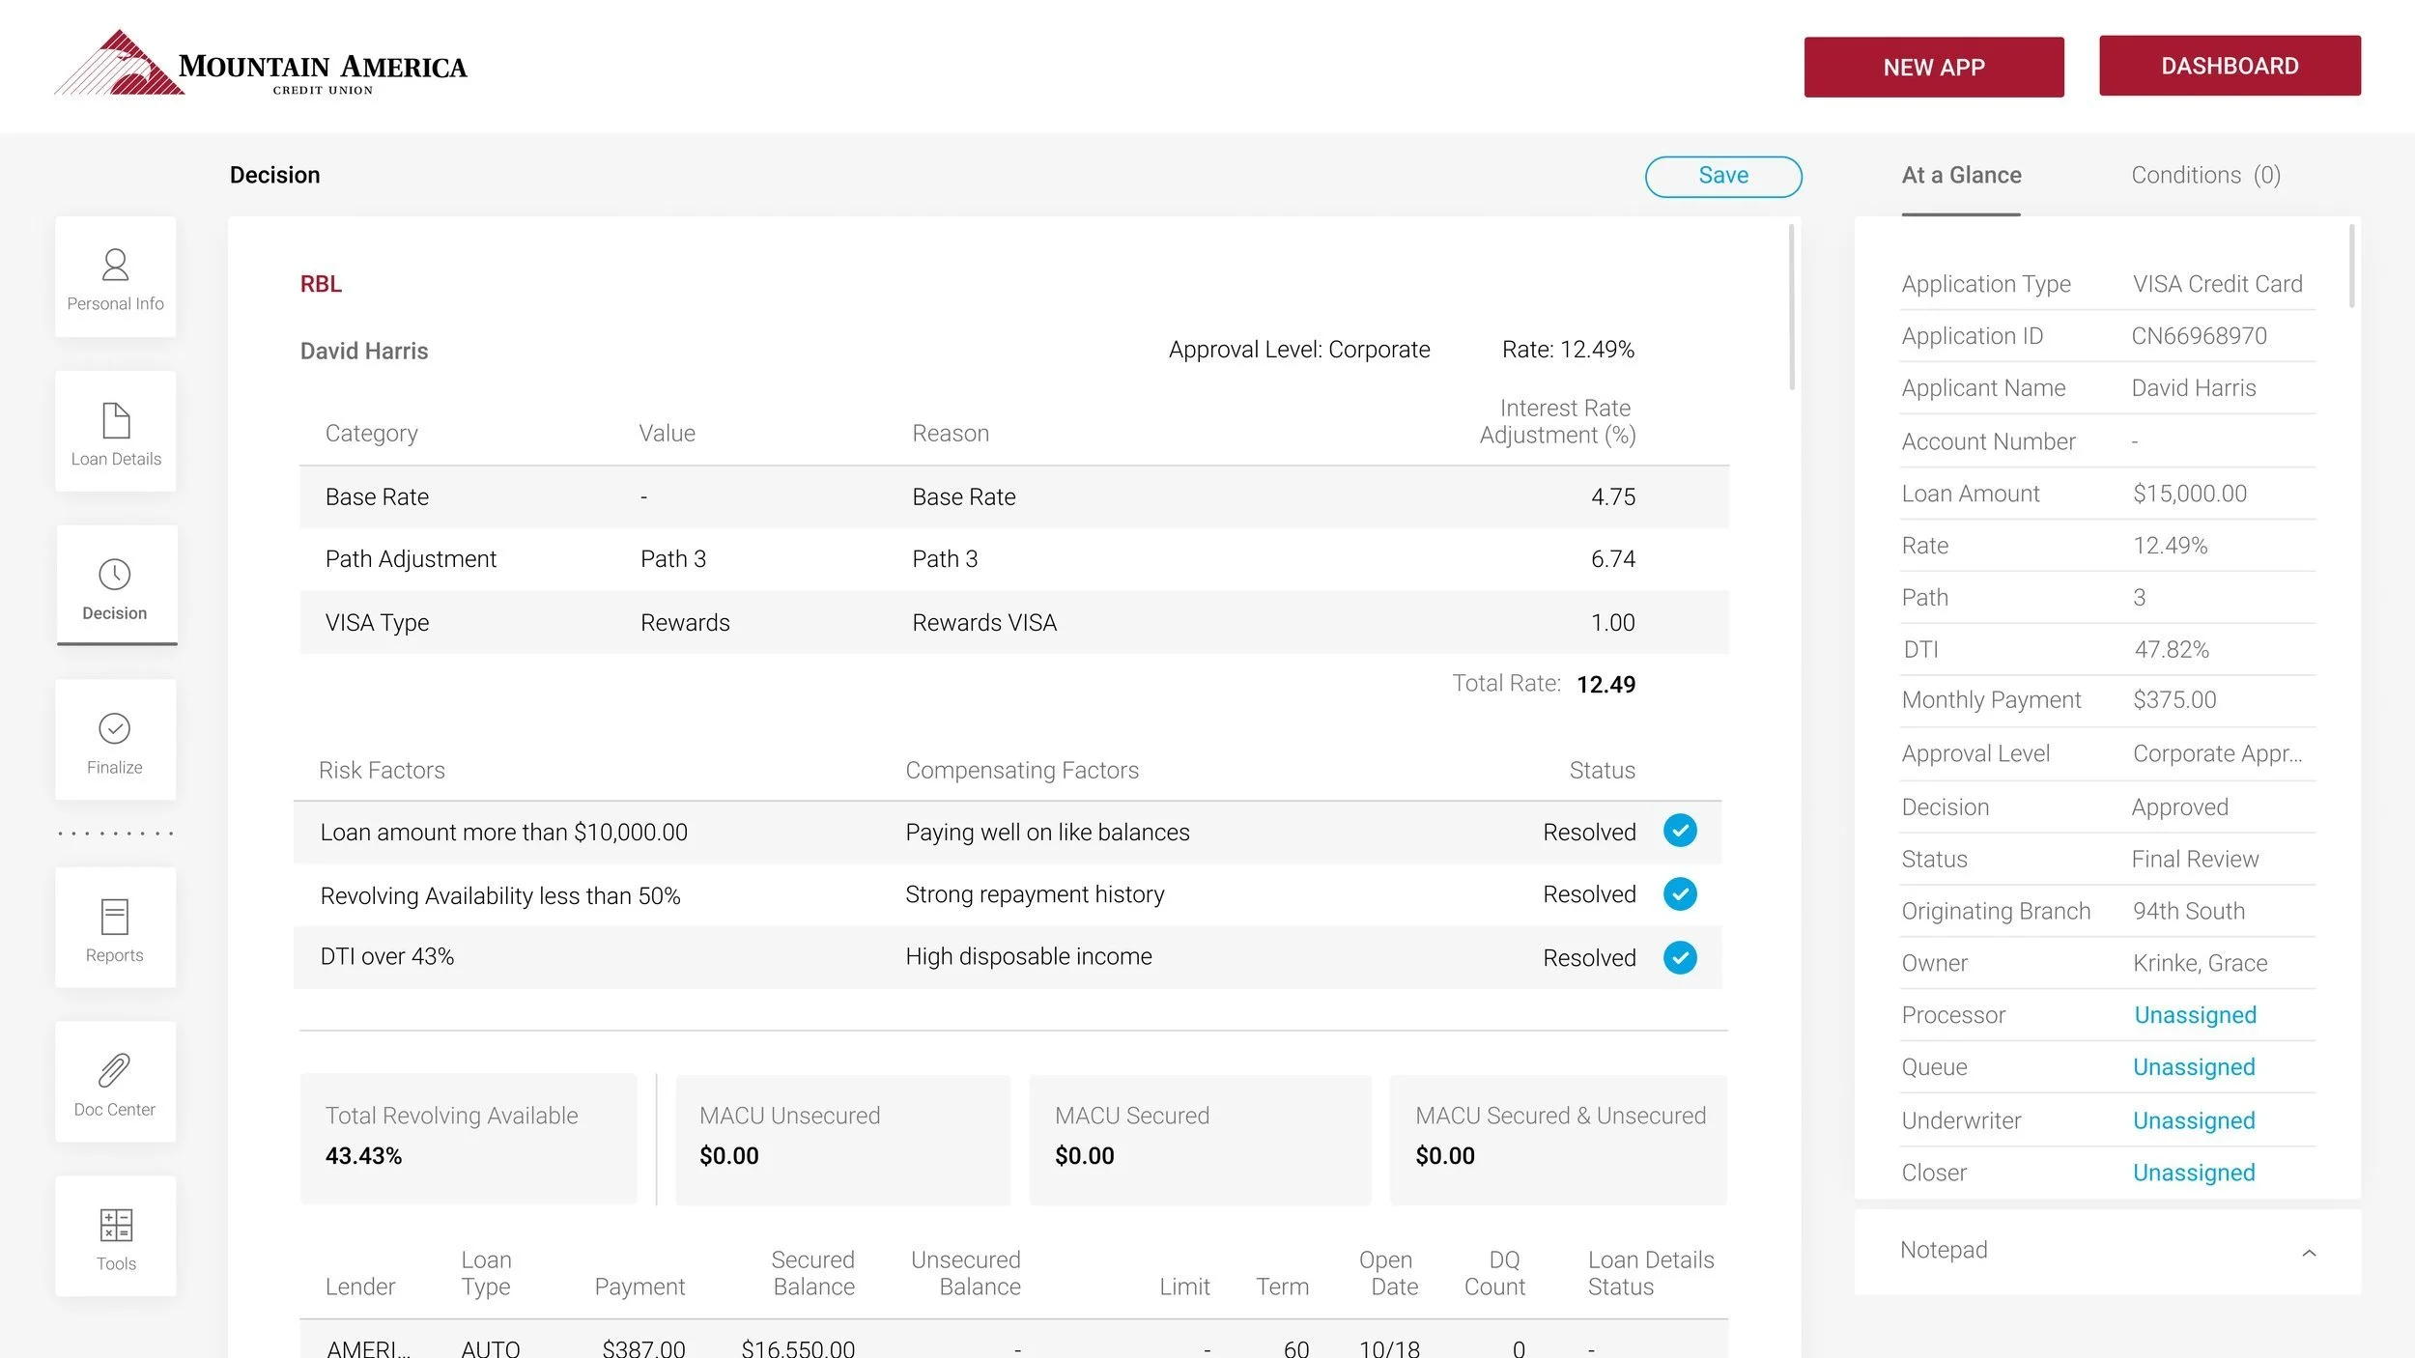Click the Mountain America Credit Union logo
Viewport: 2415px width, 1358px height.
coord(261,64)
